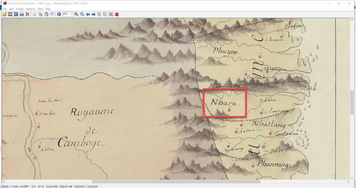
Task: Click the horizontal scrollbar left arrow
Action: coord(4,181)
